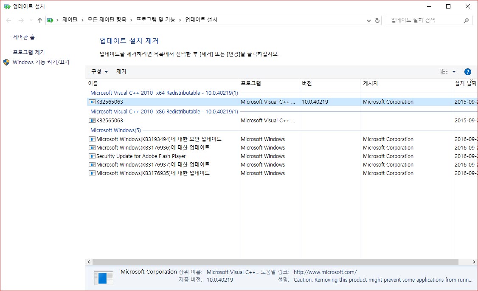Go back with the navigation back arrow
This screenshot has height=291, width=478.
click(x=8, y=20)
